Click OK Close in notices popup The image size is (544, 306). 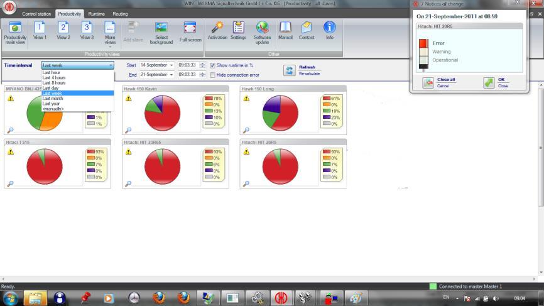point(496,82)
